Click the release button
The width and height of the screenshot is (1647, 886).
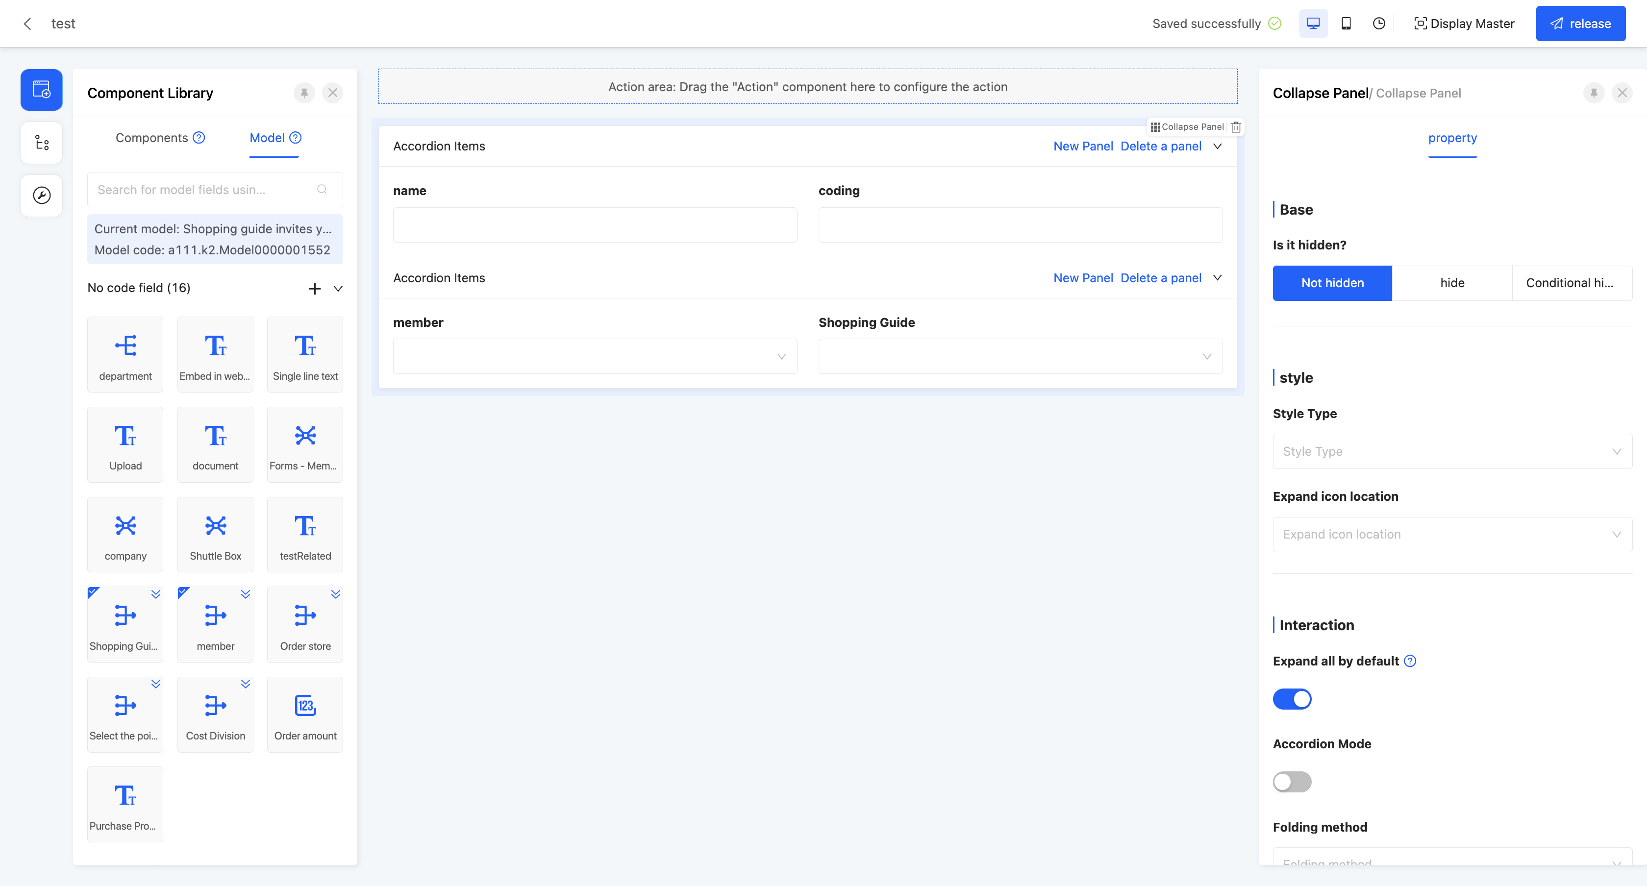[x=1580, y=24]
